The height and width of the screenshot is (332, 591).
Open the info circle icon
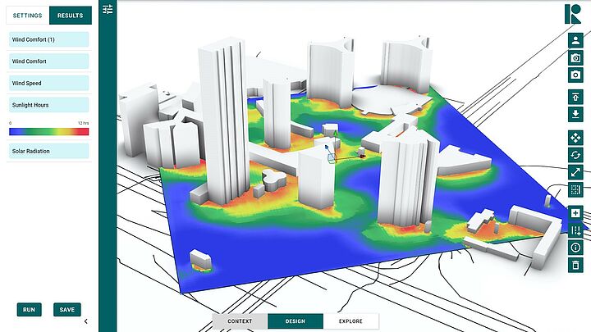coord(575,248)
